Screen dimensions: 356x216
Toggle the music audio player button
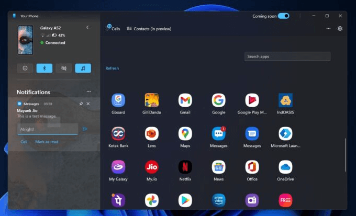(x=83, y=68)
